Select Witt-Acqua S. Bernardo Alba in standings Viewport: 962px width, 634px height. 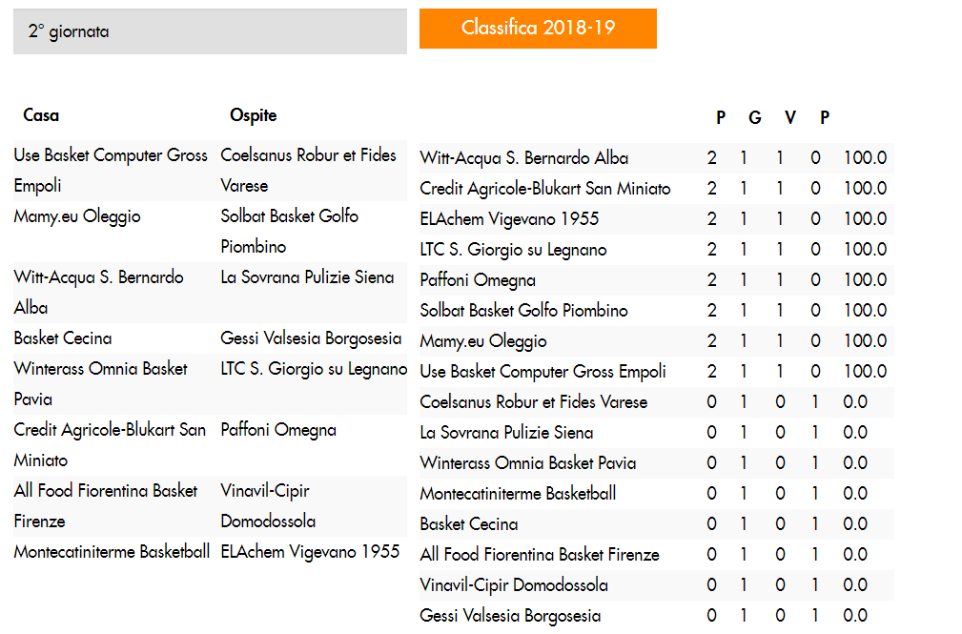(x=524, y=158)
